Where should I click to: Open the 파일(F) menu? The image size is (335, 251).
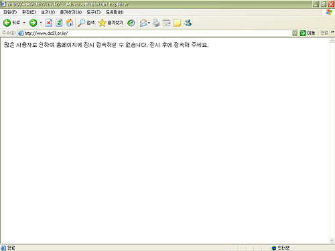pos(10,12)
